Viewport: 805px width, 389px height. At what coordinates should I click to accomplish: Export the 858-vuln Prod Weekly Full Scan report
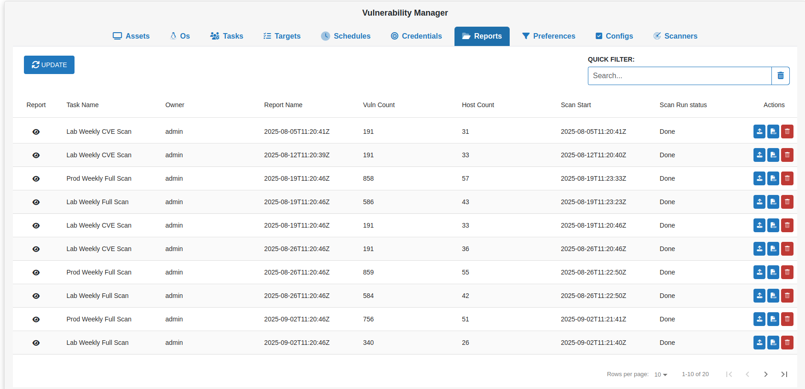(759, 178)
